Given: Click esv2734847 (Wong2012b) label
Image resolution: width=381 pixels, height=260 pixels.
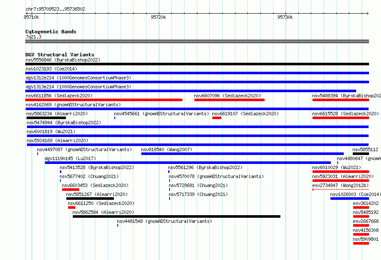Looking at the screenshot, I should point(340,185).
